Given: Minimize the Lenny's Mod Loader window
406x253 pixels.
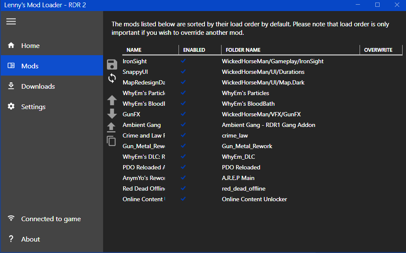Looking at the screenshot, I should (358, 5).
